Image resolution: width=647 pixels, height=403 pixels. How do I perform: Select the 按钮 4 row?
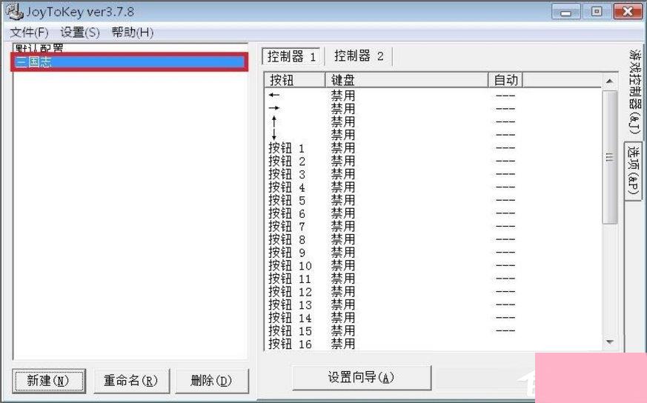pyautogui.click(x=433, y=187)
